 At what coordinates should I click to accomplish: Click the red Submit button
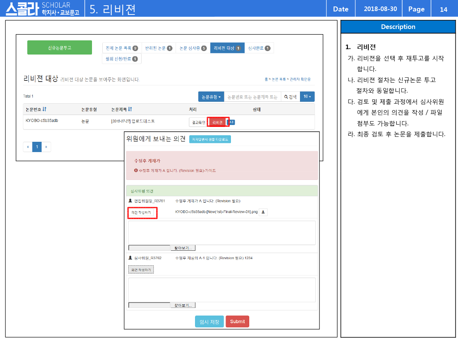[237, 321]
